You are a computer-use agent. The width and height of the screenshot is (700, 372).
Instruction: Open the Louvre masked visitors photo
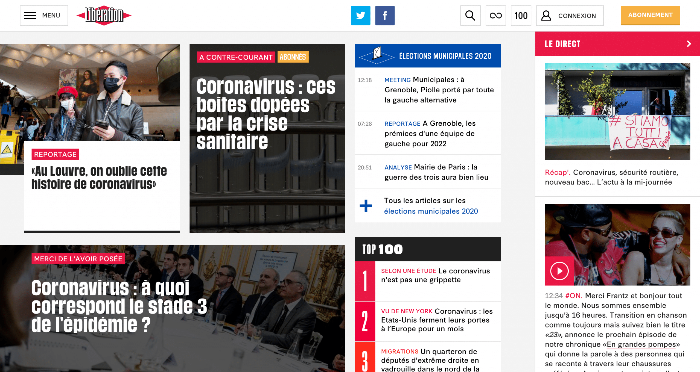[x=90, y=92]
